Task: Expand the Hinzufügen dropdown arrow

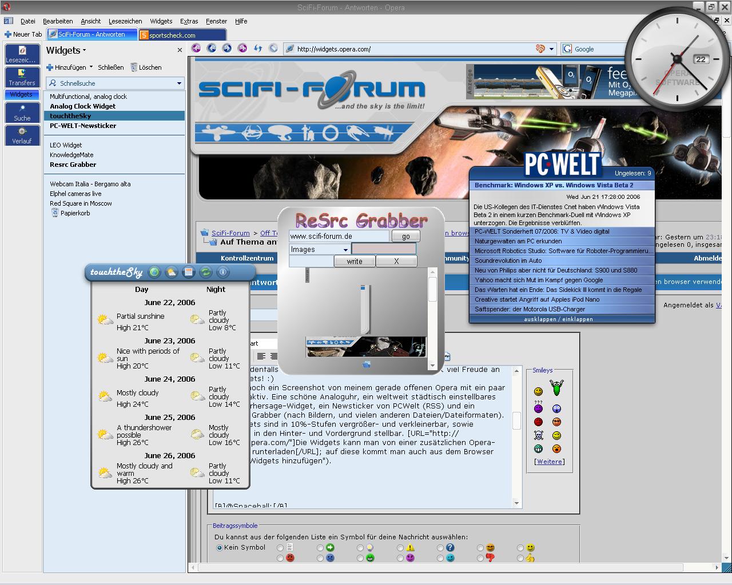Action: coord(91,67)
